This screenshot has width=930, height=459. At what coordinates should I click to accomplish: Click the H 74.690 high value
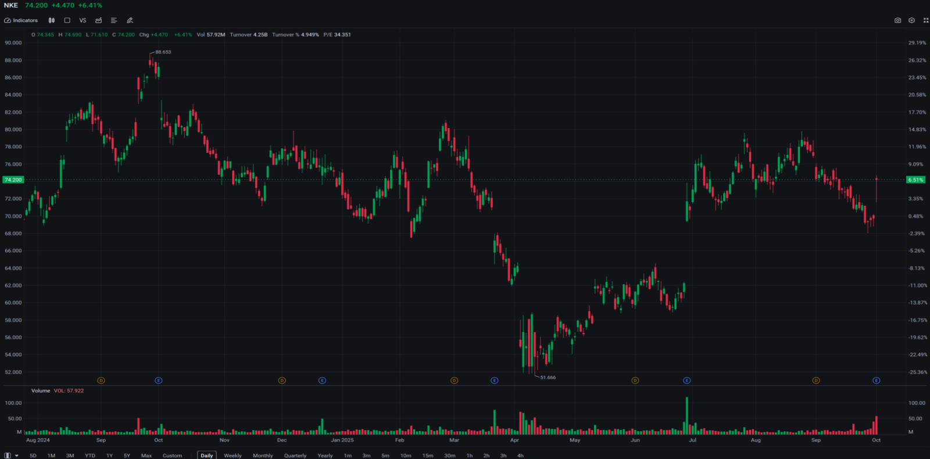pyautogui.click(x=70, y=35)
